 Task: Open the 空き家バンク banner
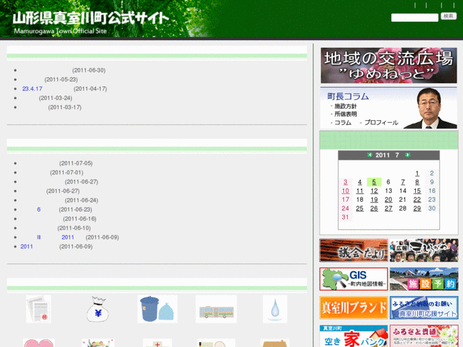click(x=353, y=336)
